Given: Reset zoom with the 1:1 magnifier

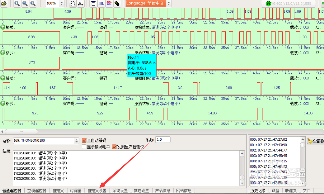Looking at the screenshot, I should pos(33,3).
